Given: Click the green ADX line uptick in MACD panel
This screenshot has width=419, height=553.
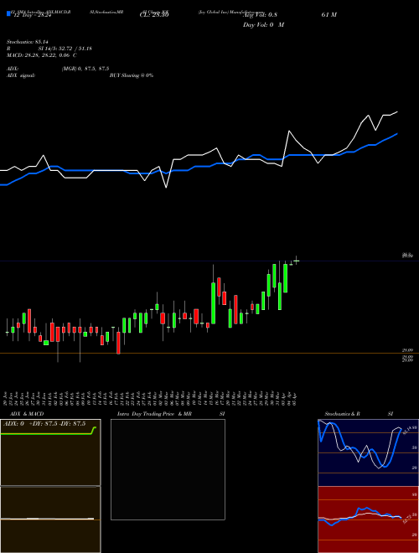Looking at the screenshot, I should pyautogui.click(x=94, y=431).
